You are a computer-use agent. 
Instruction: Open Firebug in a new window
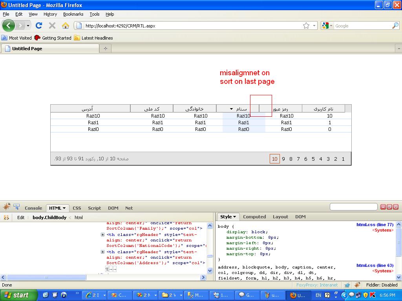389,207
